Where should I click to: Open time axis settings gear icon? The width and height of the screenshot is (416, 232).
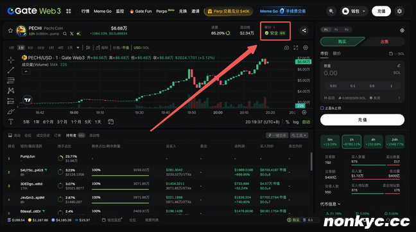click(x=304, y=112)
